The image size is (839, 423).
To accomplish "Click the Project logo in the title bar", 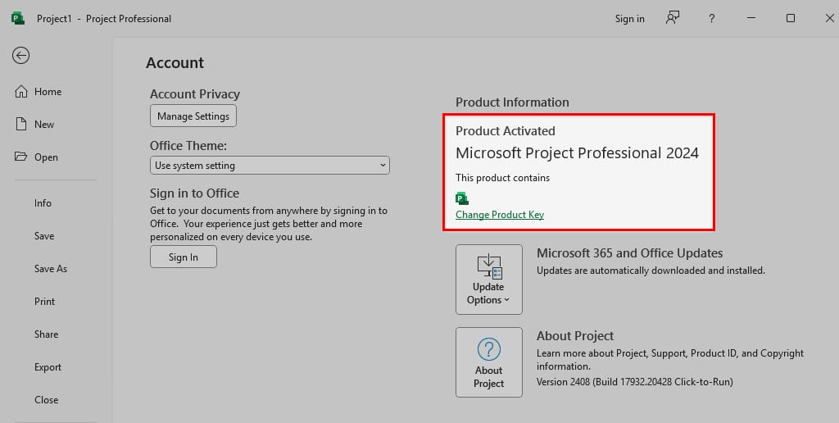I will click(18, 18).
